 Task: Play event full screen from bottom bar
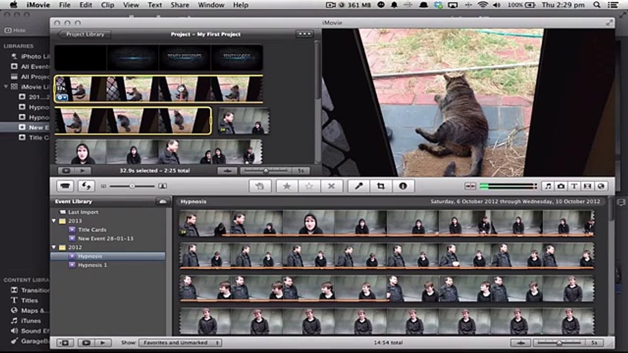pyautogui.click(x=86, y=343)
